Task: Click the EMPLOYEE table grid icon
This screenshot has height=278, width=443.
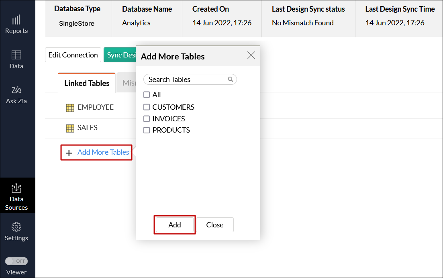Action: 70,108
